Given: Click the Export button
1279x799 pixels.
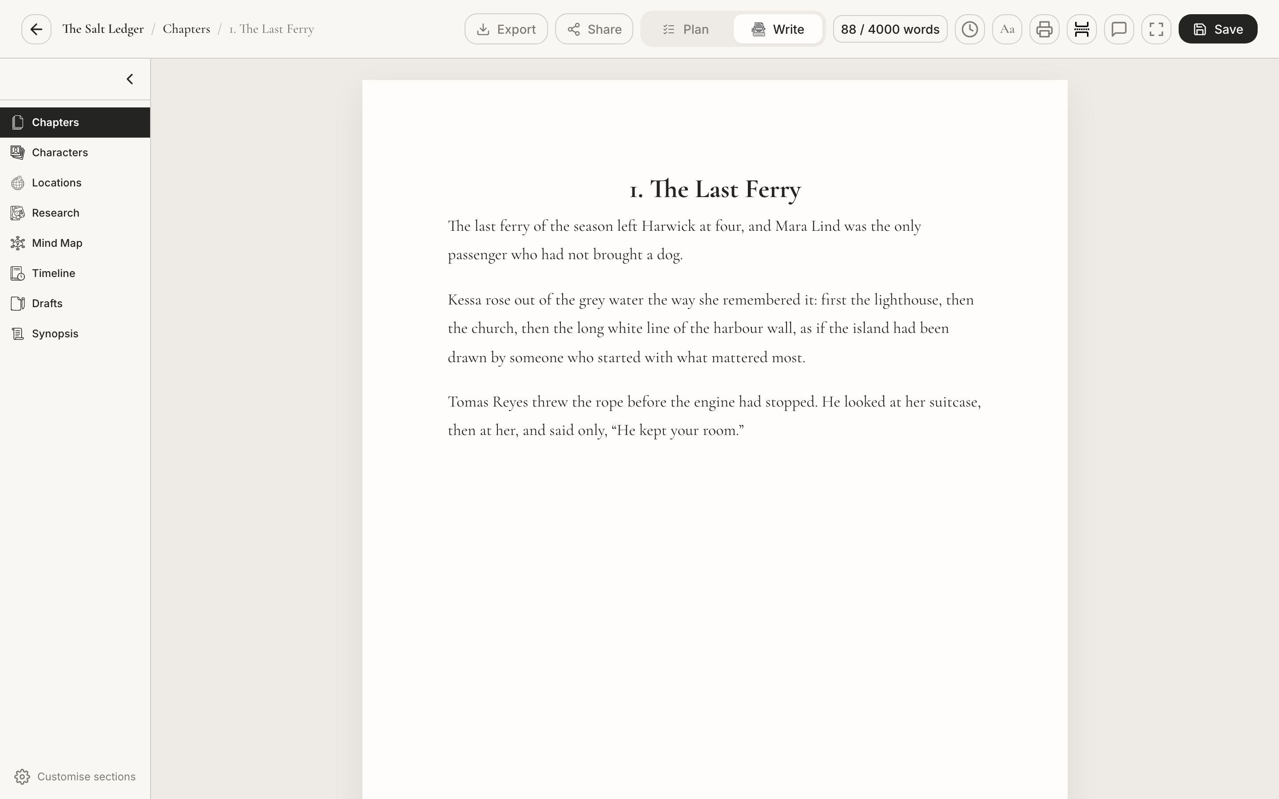Looking at the screenshot, I should [506, 29].
